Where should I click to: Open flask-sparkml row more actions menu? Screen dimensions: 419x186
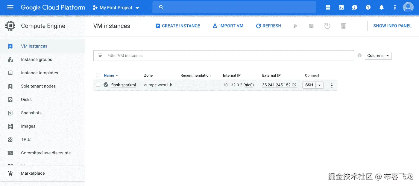point(332,85)
